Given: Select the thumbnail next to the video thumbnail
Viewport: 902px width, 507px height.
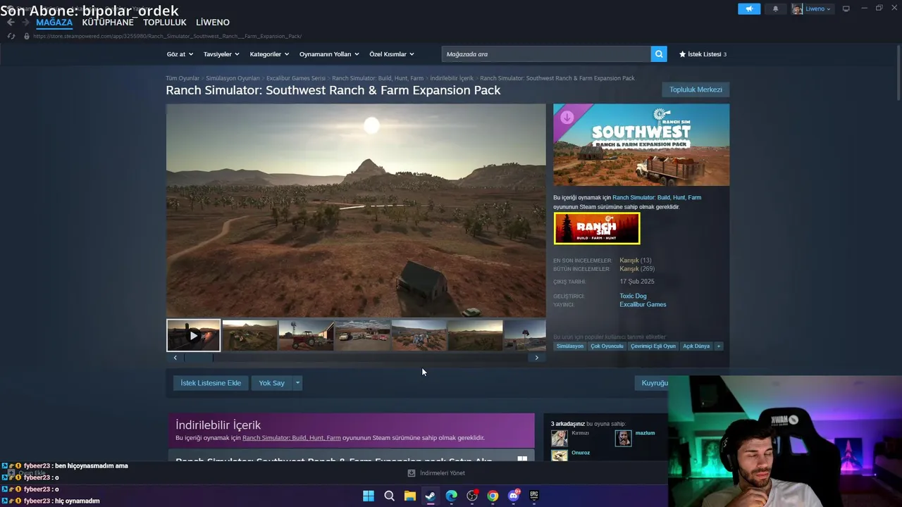Looking at the screenshot, I should (249, 335).
